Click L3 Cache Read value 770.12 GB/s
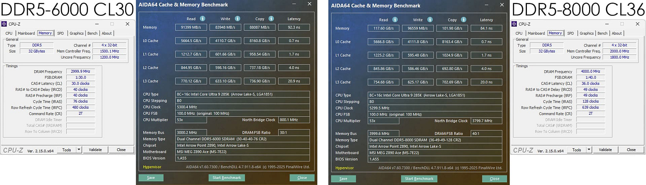Screen dimensions: 646x185 tap(191, 81)
